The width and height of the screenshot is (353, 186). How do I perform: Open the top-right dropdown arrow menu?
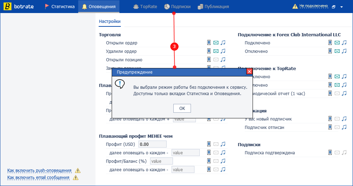tap(341, 7)
